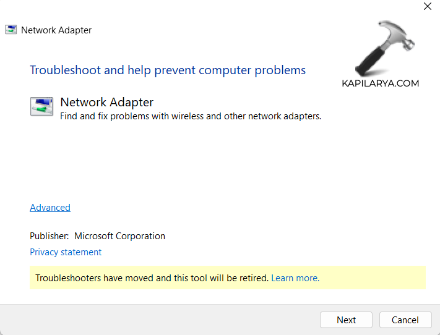Select the Network Adapter troubleshooter name
The height and width of the screenshot is (335, 440).
pyautogui.click(x=106, y=102)
